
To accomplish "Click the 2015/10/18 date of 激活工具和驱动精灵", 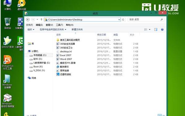I will click(104, 40).
